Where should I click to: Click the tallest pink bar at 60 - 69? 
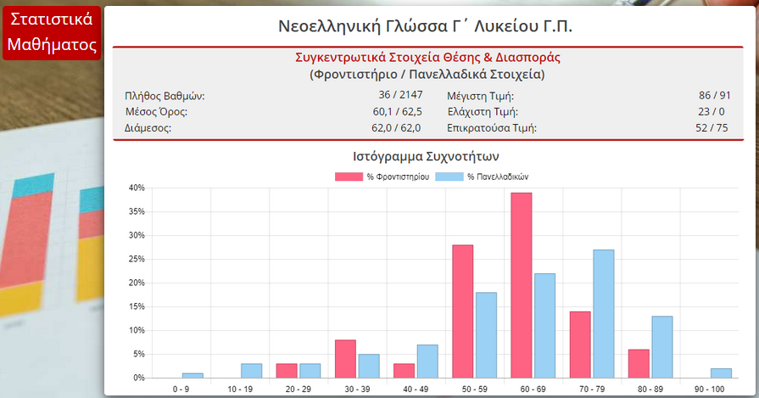click(522, 285)
